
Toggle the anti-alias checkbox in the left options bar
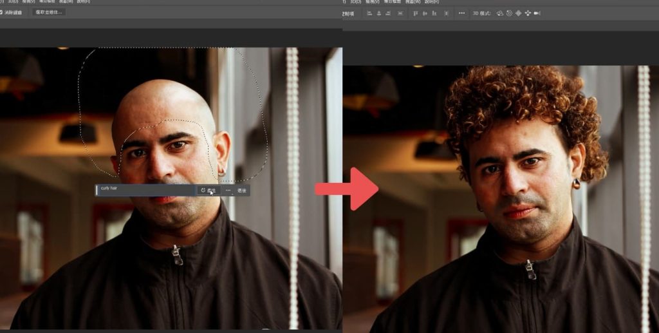tap(1, 12)
